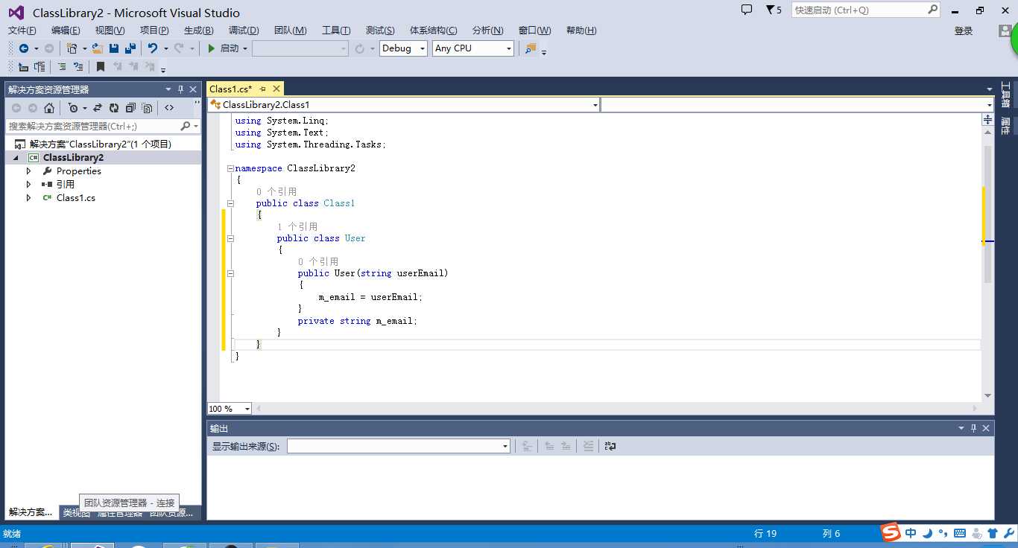Viewport: 1018px width, 548px height.
Task: Click Sync with Active Document icon
Action: 98,108
